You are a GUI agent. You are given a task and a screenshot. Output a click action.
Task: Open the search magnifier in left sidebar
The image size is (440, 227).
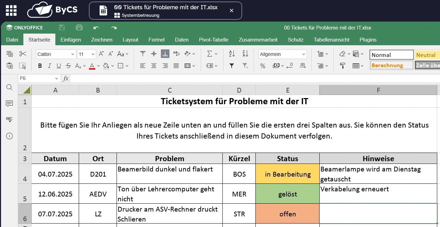(9, 87)
